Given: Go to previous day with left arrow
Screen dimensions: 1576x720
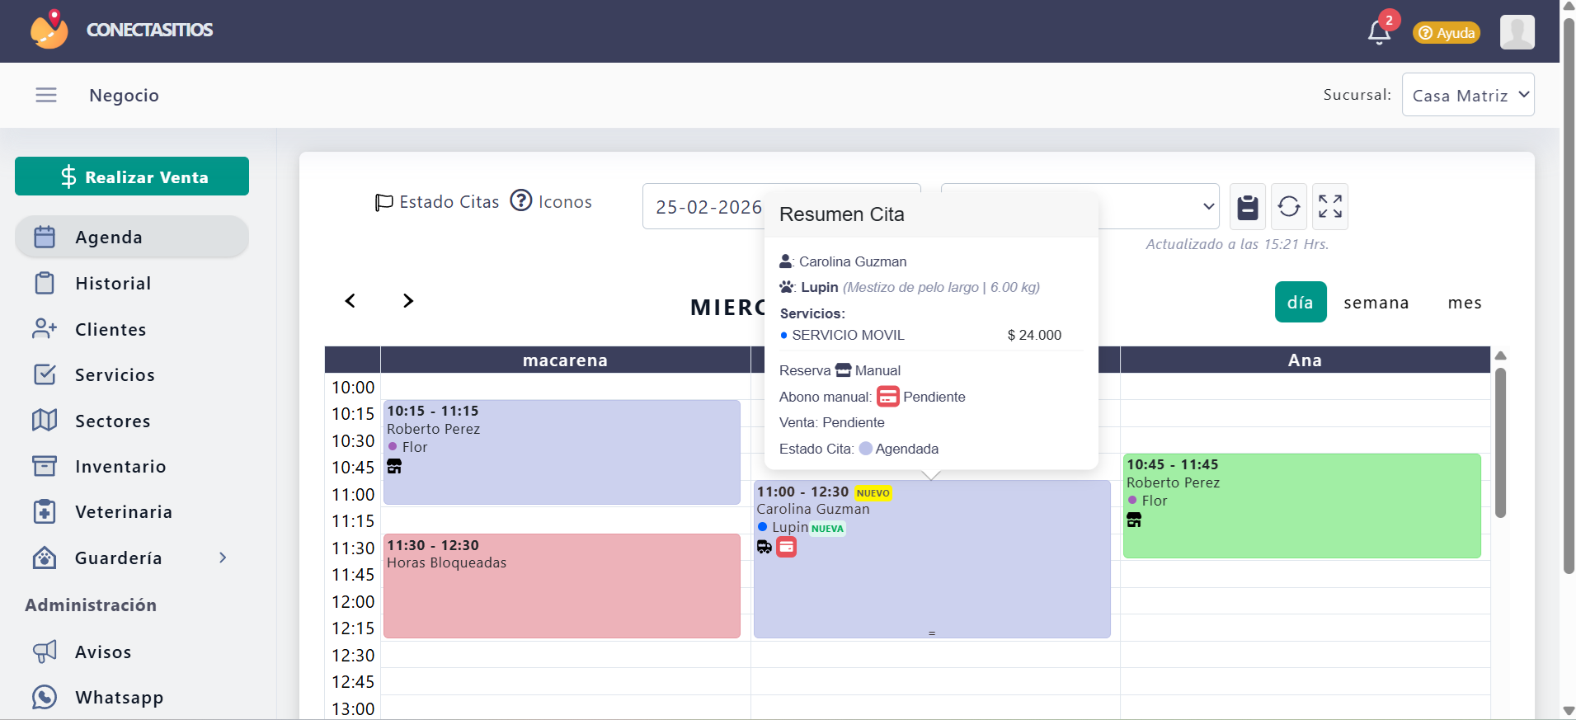Looking at the screenshot, I should (x=350, y=301).
